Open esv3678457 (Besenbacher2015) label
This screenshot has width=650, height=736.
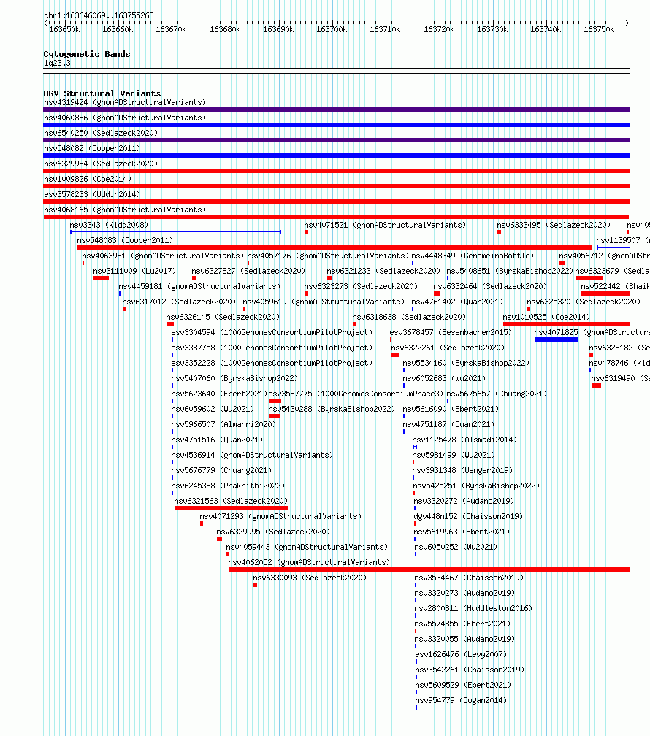click(x=451, y=332)
